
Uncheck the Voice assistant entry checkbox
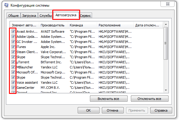click(13, 82)
